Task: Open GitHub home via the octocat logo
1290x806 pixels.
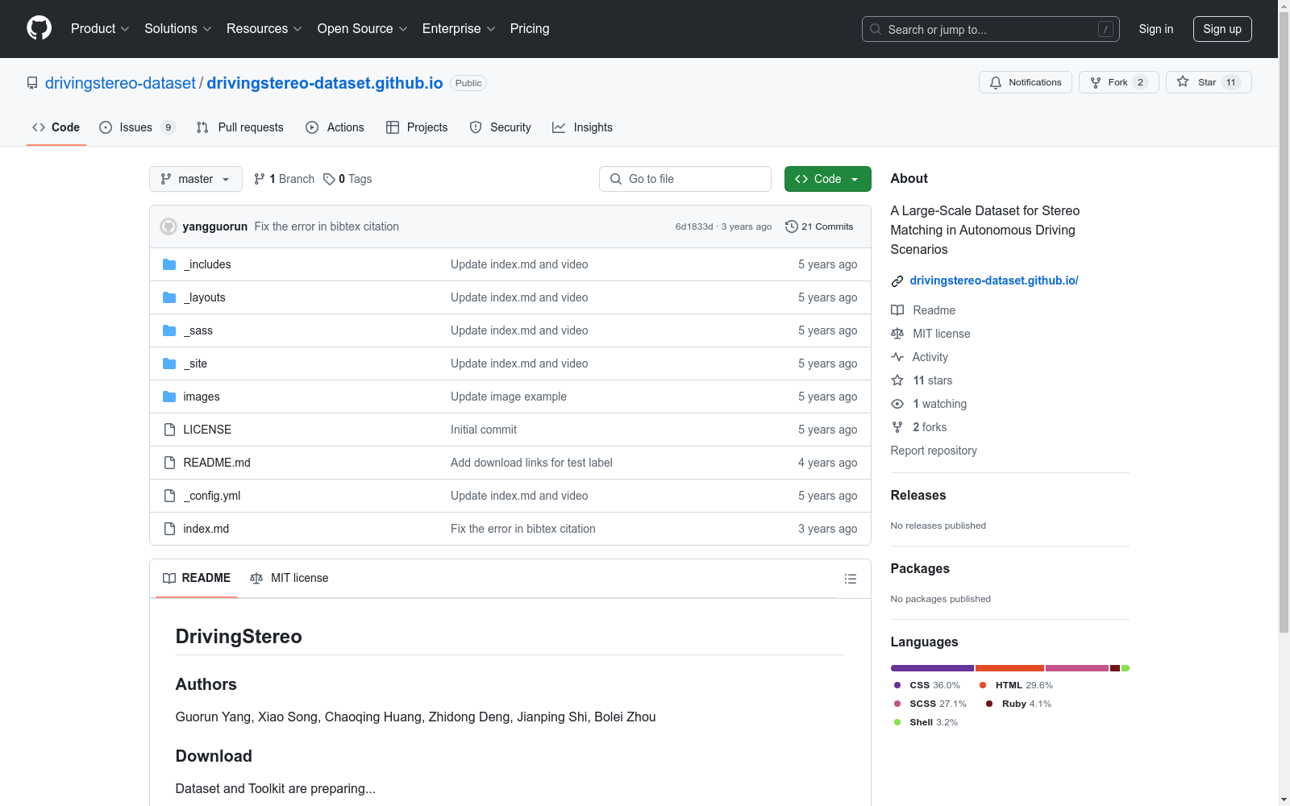Action: pyautogui.click(x=39, y=28)
